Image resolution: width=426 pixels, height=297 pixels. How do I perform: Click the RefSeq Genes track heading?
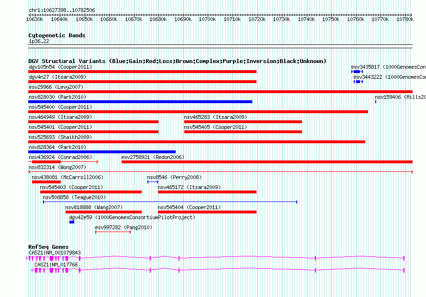pos(48,247)
